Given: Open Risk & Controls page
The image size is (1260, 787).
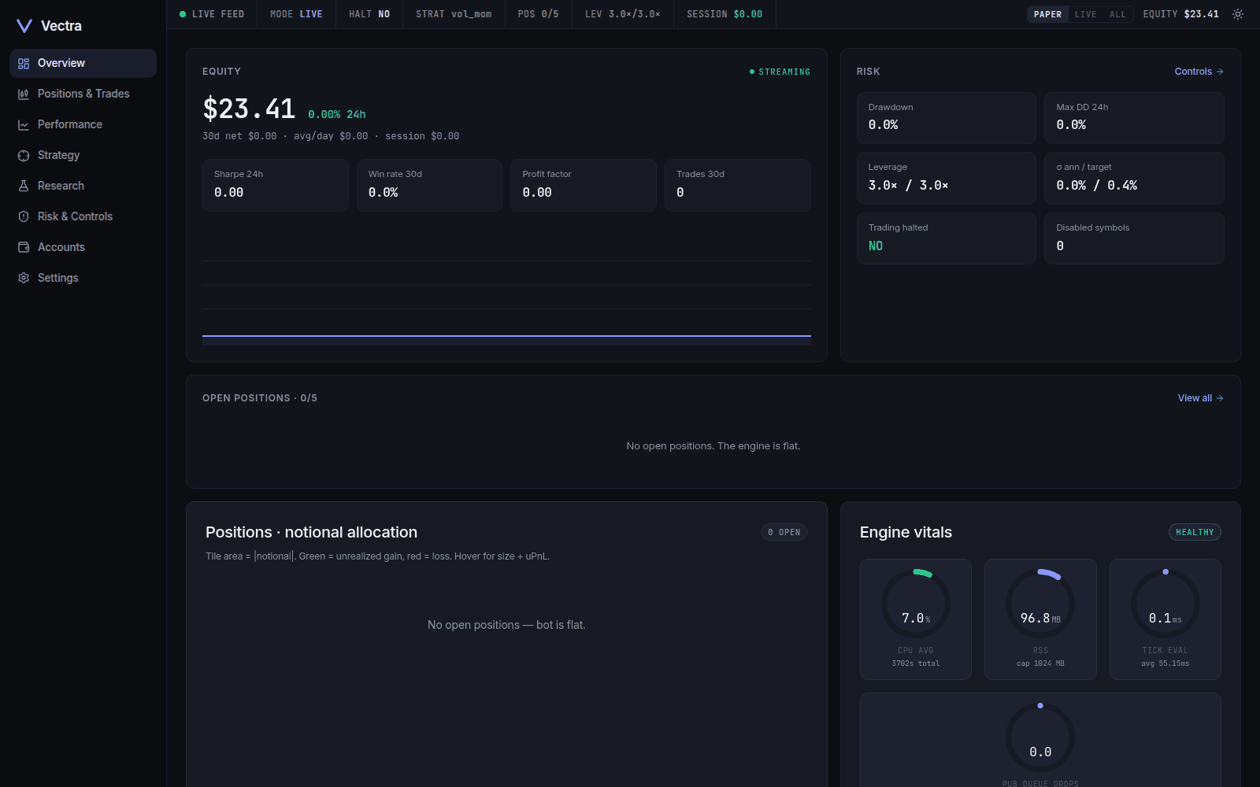Looking at the screenshot, I should (x=83, y=216).
